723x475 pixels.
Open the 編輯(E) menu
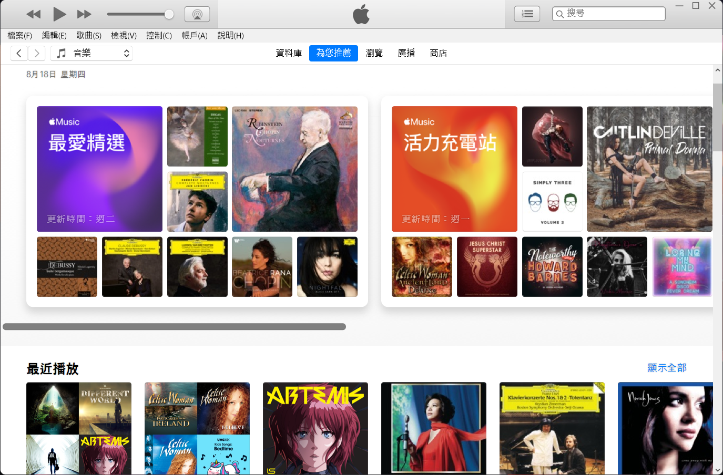pyautogui.click(x=54, y=35)
